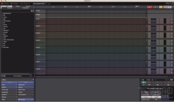This screenshot has width=174, height=102.
Task: Open the Click Track submenu
Action: 26,90
